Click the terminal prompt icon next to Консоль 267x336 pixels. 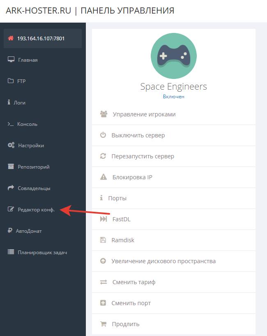11,124
